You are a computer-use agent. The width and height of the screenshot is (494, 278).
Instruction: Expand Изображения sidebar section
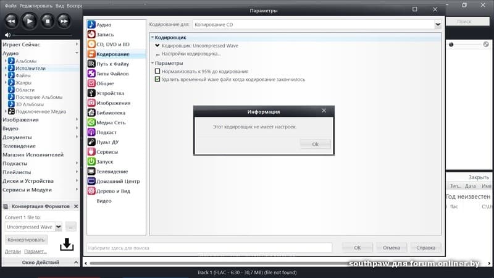77,119
